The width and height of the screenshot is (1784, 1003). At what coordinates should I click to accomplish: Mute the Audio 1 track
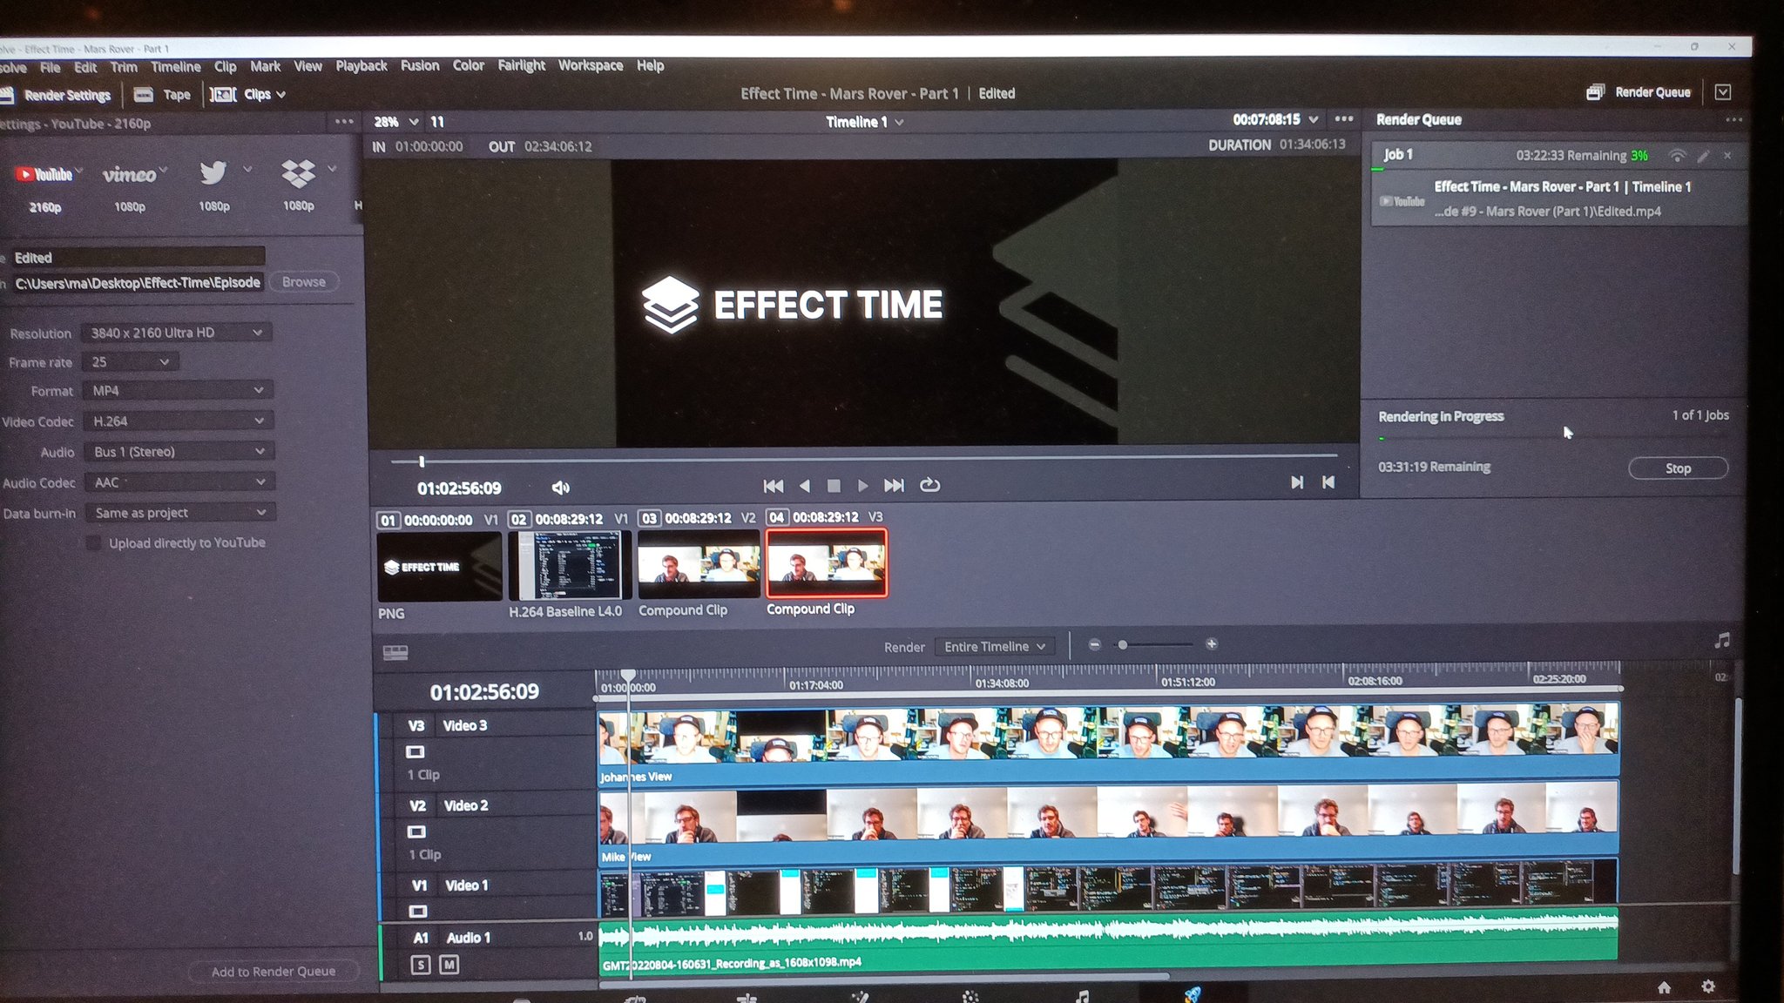point(449,966)
